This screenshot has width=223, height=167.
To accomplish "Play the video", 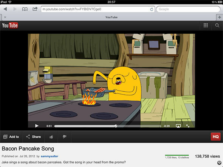I will coord(37,126).
